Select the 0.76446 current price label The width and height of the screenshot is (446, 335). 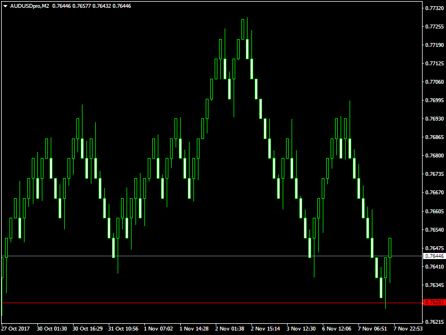click(x=434, y=256)
